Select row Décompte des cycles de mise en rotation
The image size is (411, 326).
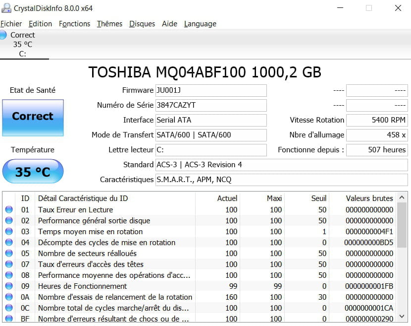click(x=200, y=243)
